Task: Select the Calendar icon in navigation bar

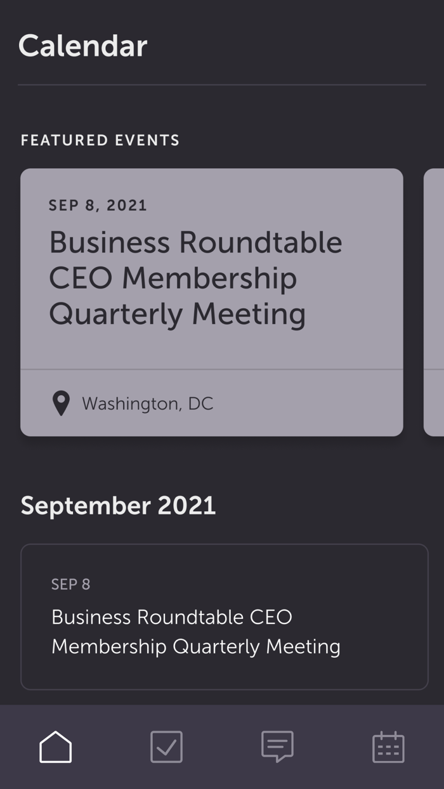Action: tap(388, 747)
